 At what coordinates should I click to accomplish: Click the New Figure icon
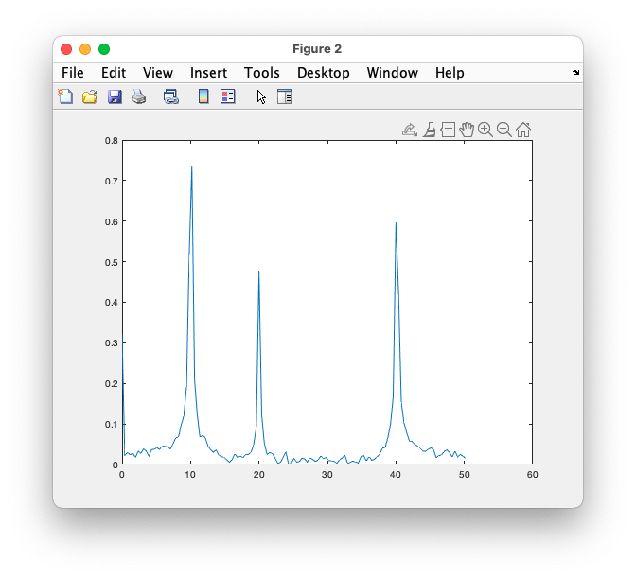[65, 96]
